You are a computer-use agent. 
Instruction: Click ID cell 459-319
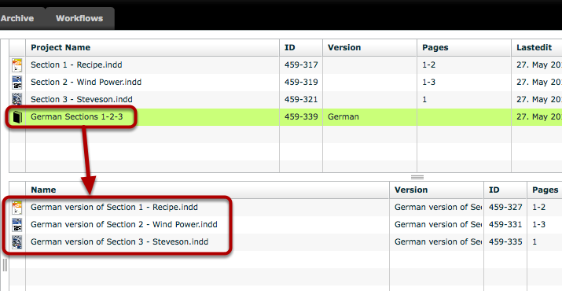tap(301, 82)
